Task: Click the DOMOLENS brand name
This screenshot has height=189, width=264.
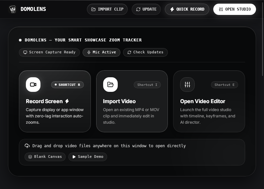Action: (x=33, y=9)
